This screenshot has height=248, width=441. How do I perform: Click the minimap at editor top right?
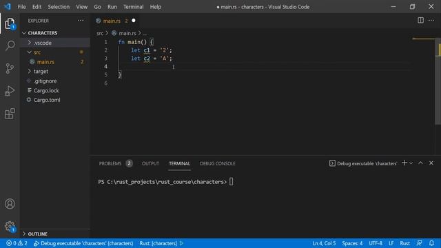[x=423, y=39]
